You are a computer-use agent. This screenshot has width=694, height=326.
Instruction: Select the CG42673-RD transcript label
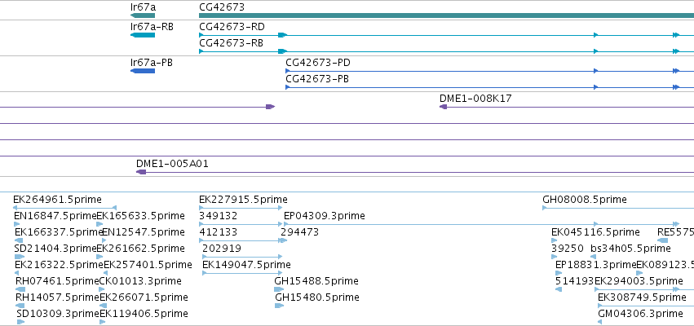[232, 27]
